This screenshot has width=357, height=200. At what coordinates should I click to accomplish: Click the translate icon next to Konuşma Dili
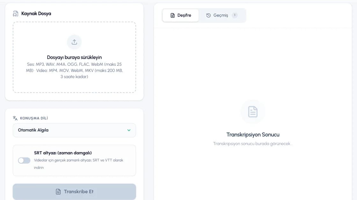coord(15,118)
